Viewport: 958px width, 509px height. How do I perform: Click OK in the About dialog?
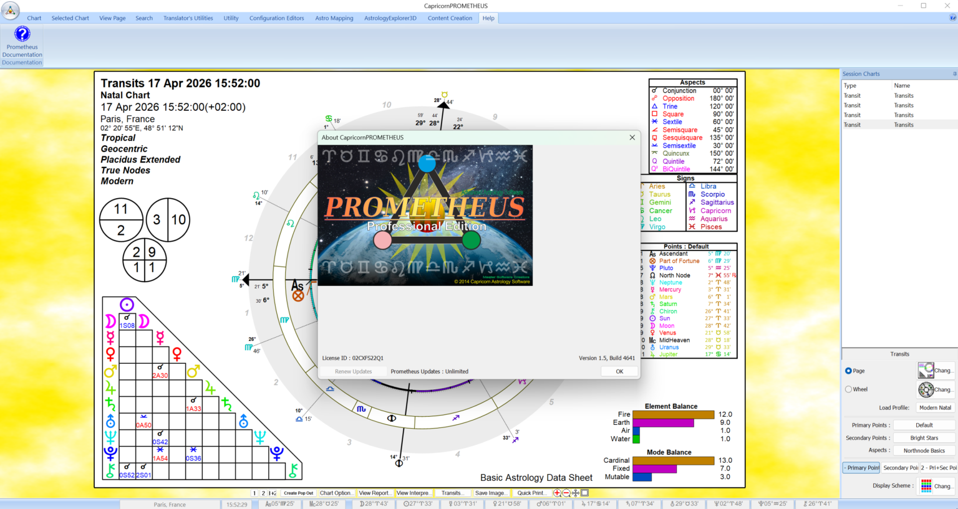[x=619, y=371]
